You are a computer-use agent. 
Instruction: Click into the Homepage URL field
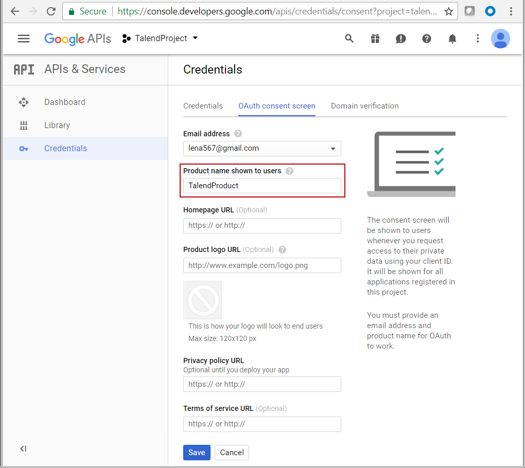click(x=262, y=225)
